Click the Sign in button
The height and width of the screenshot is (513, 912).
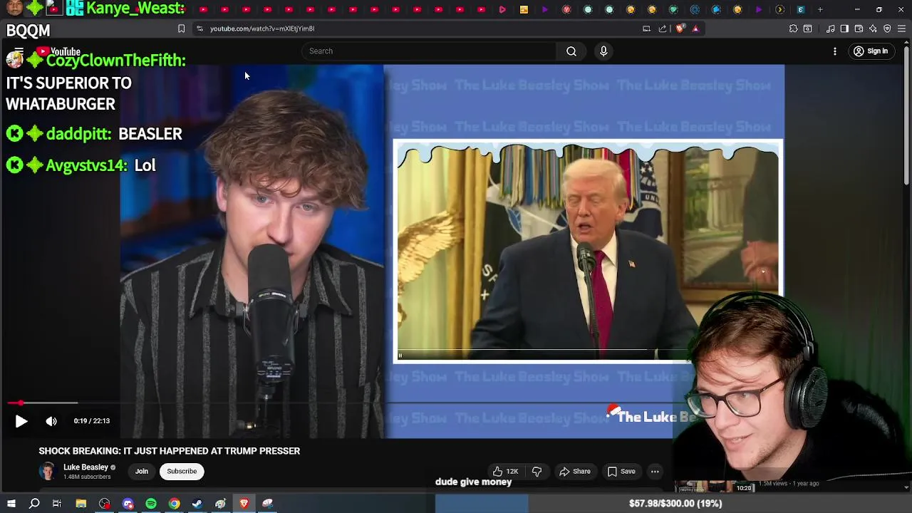click(x=871, y=51)
